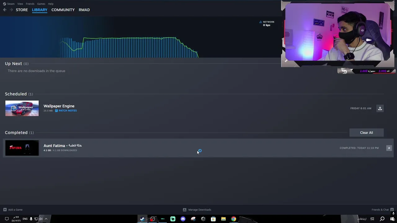Expand hidden system tray icons

[46, 219]
